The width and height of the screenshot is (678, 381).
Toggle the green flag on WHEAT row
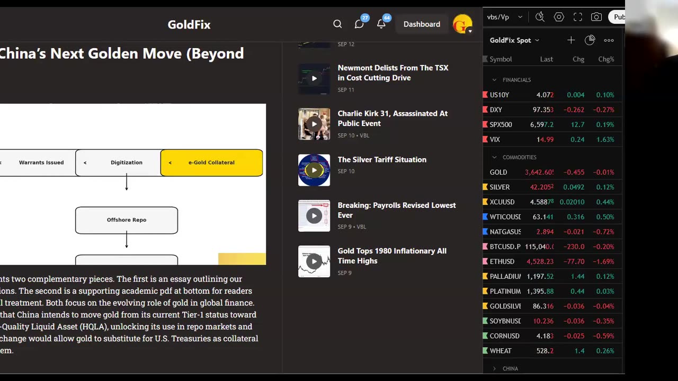[485, 351]
